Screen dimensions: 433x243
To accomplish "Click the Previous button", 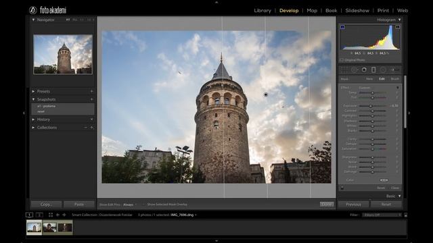I will tap(353, 204).
